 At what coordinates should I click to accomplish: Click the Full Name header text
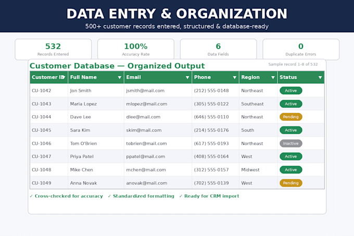coord(83,77)
